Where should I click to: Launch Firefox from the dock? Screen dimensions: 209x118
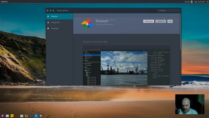(26, 116)
